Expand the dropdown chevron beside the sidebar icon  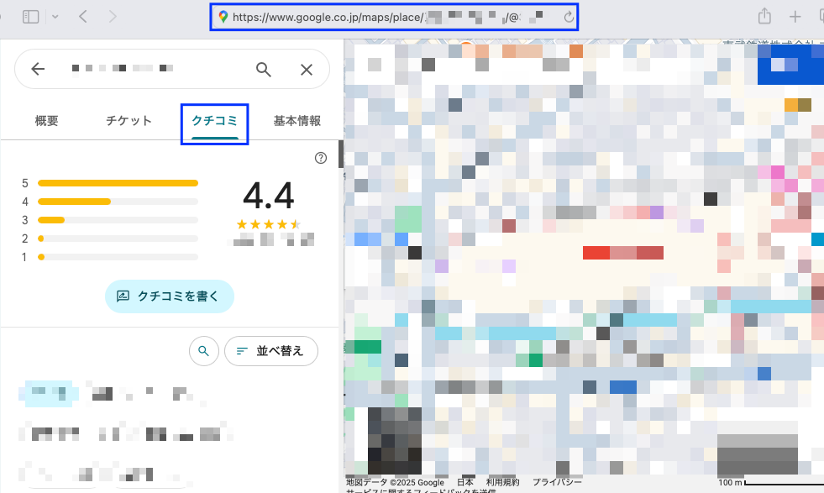(55, 17)
